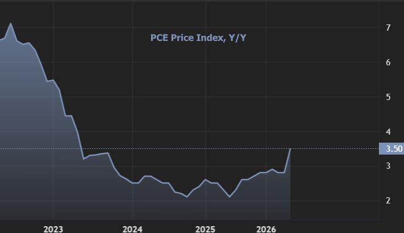Select the 2026 label on the time axis
Image resolution: width=404 pixels, height=233 pixels.
(266, 228)
